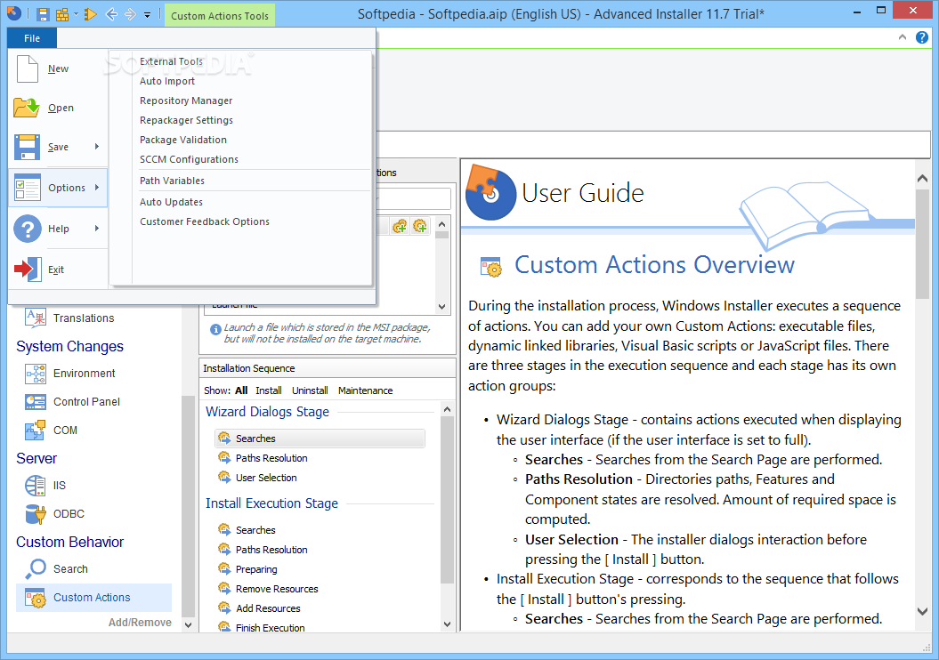Click the Save floppy icon in File menu
The width and height of the screenshot is (939, 660).
pyautogui.click(x=27, y=147)
